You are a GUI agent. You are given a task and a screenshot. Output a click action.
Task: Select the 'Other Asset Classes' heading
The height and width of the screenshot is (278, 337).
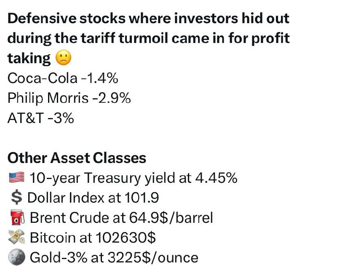pyautogui.click(x=77, y=158)
